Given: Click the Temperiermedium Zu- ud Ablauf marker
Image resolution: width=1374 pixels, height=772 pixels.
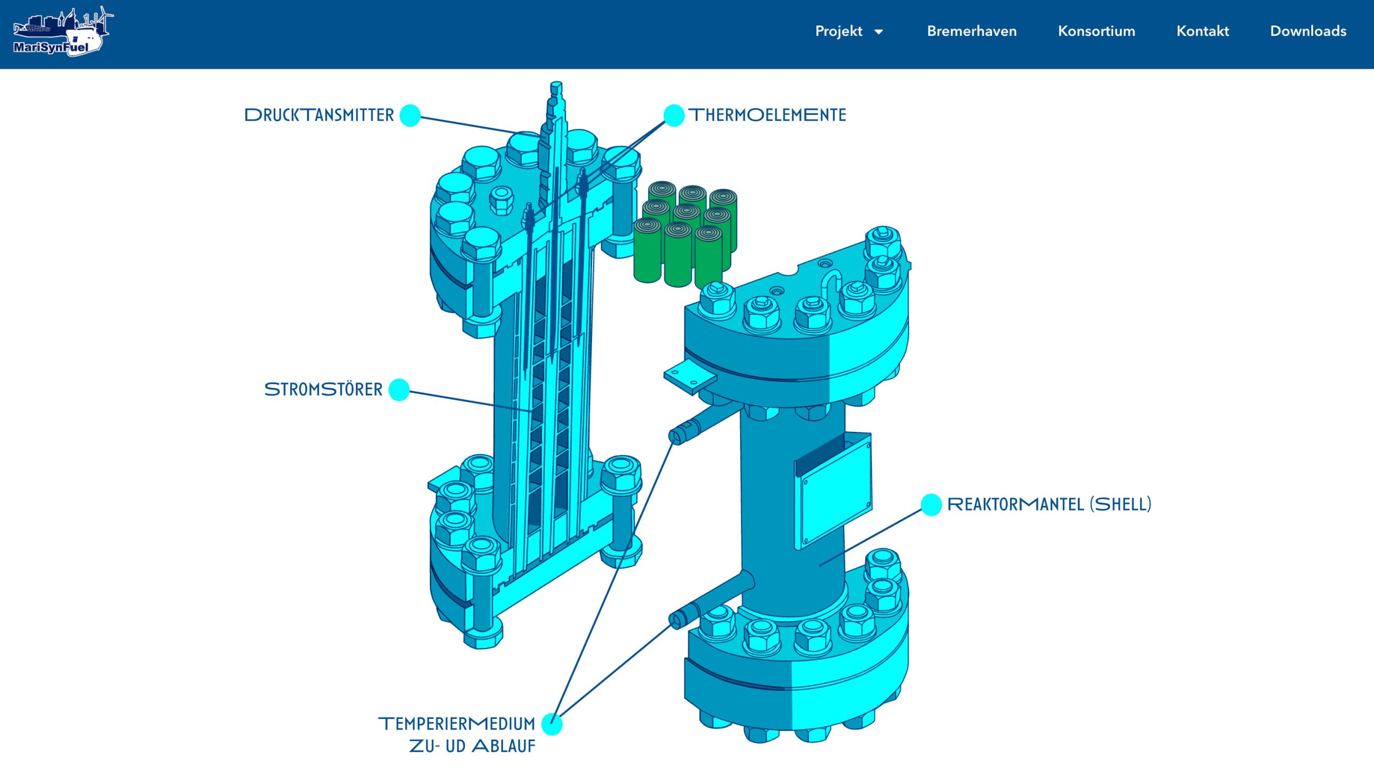Looking at the screenshot, I should coord(552,724).
